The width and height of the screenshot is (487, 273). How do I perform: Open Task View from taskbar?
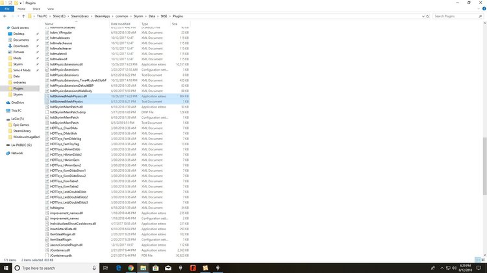pos(106,268)
